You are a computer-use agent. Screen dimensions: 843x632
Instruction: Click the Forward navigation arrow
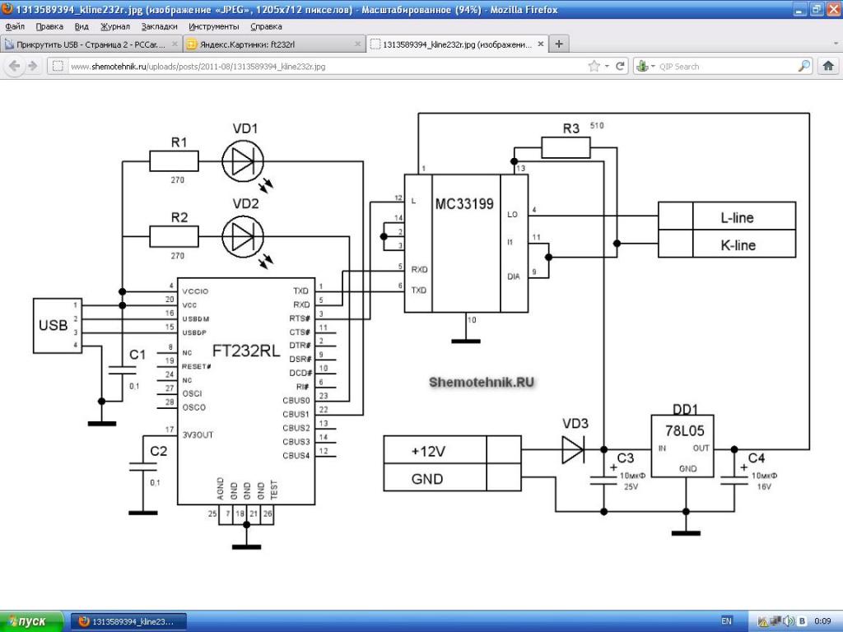click(32, 67)
